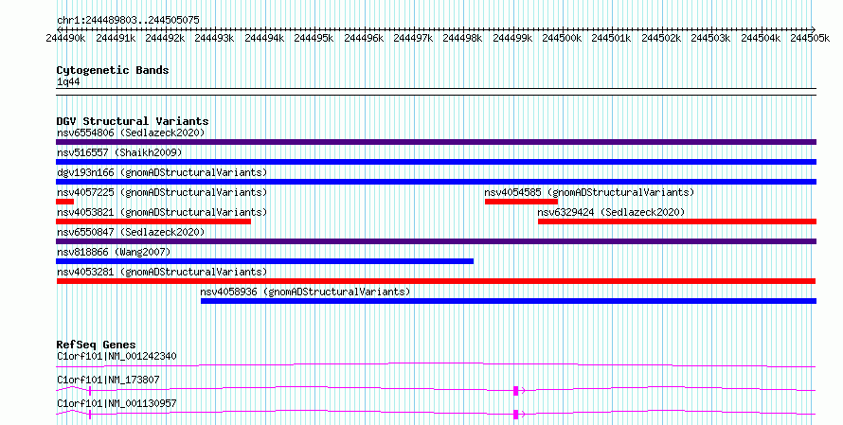Screen dimensions: 843x425
Task: Open variant label nsv516557 (Shaikh2009)
Action: coord(119,152)
